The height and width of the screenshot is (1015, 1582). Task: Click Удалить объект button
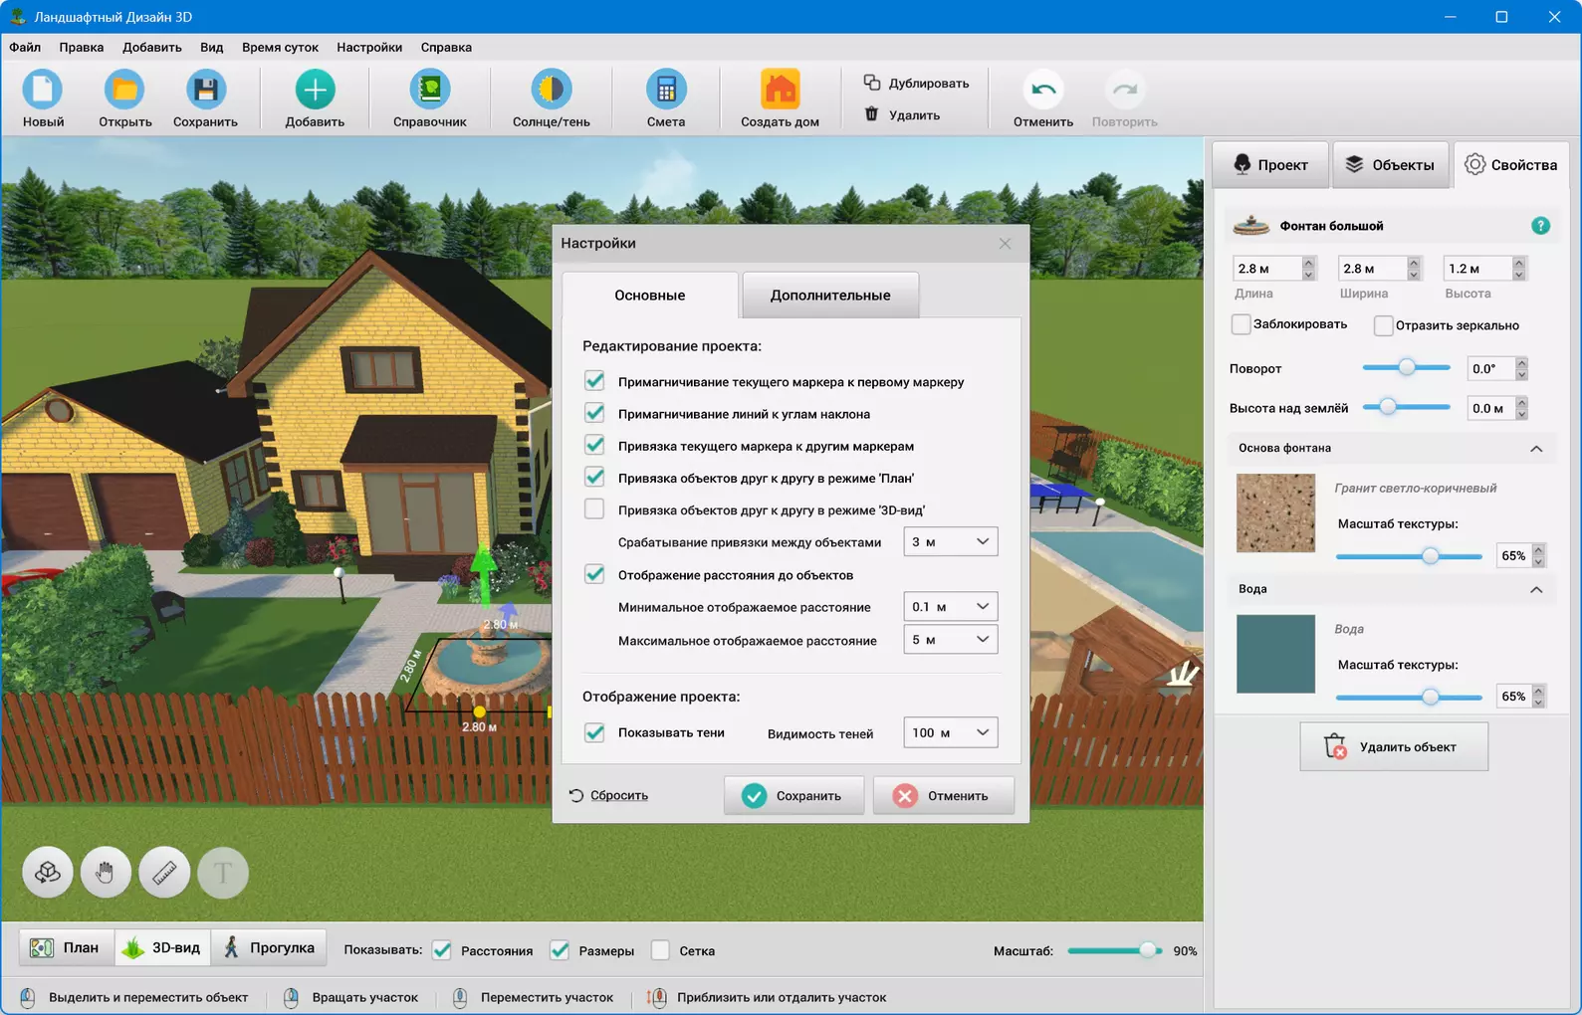1394,746
